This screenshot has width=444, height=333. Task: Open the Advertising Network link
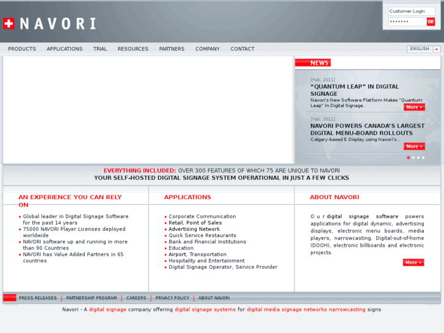click(194, 229)
